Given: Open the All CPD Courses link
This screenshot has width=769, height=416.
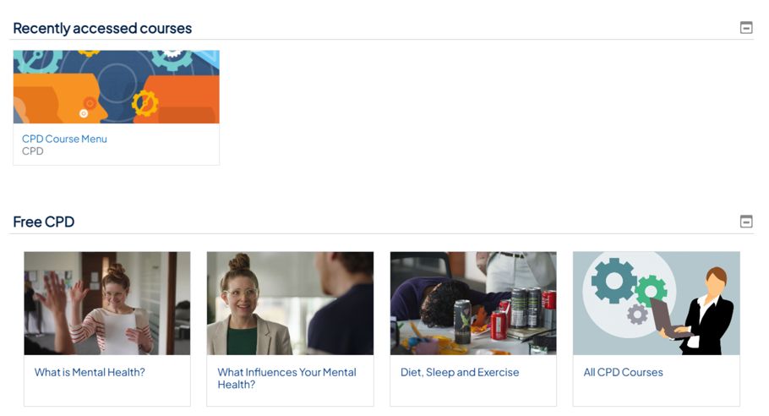Looking at the screenshot, I should (x=623, y=372).
